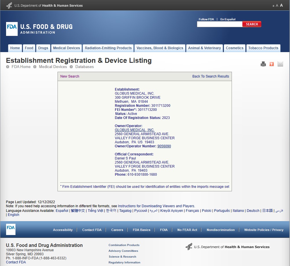290x266 pixels.
Task: Switch to Medical Devices tab
Action: pos(67,48)
